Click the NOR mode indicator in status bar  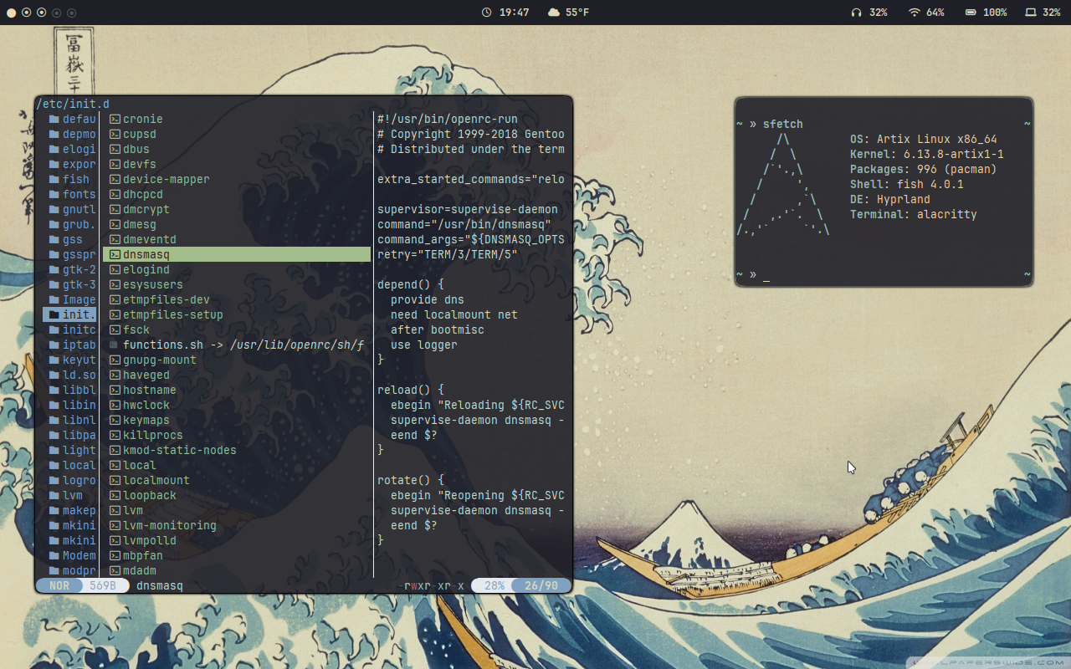coord(59,585)
